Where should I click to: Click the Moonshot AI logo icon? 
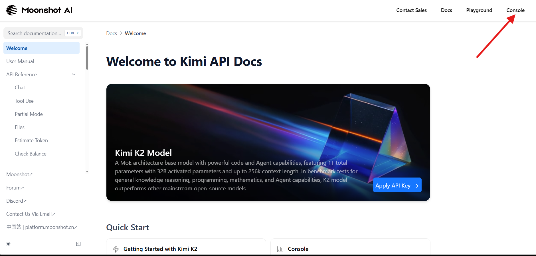(x=12, y=10)
